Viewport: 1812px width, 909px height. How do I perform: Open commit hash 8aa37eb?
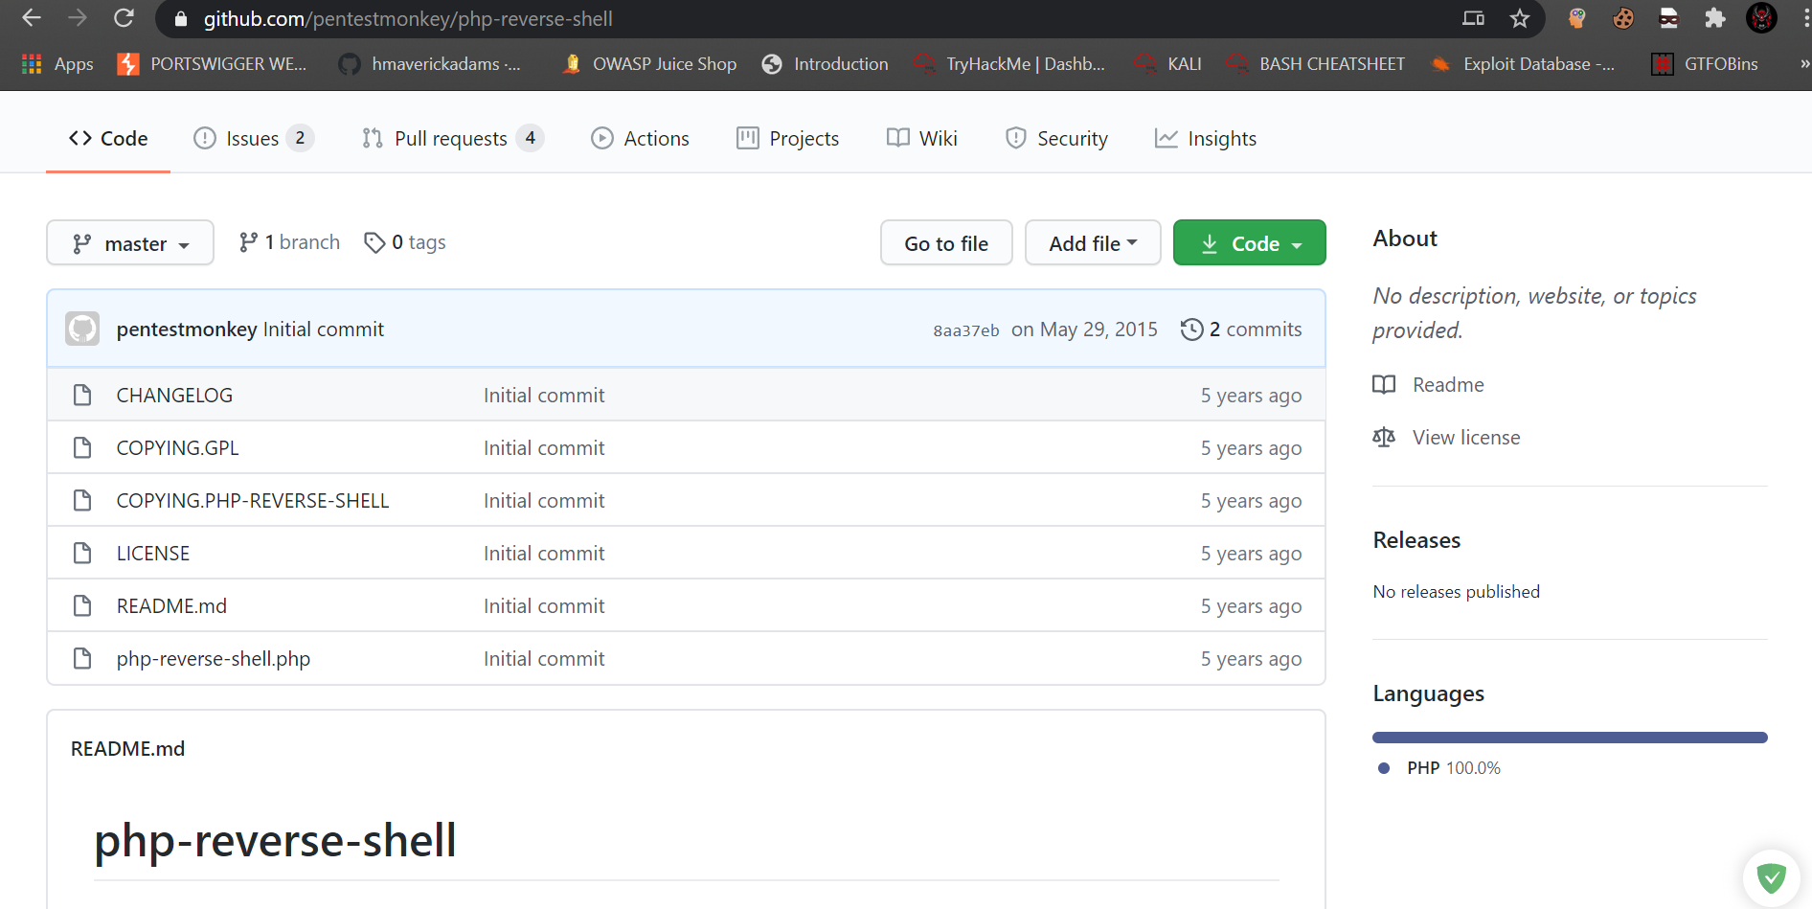tap(965, 330)
